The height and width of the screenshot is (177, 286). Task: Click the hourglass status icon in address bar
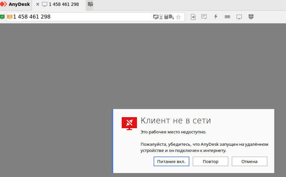point(161,17)
